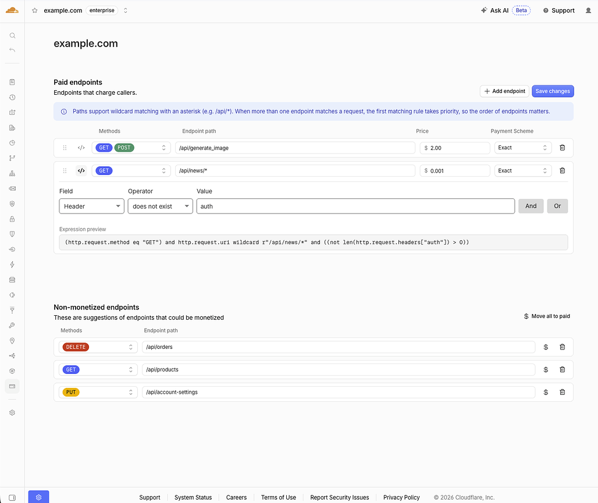Open Terms of Use footer link
The image size is (598, 503).
pyautogui.click(x=279, y=497)
